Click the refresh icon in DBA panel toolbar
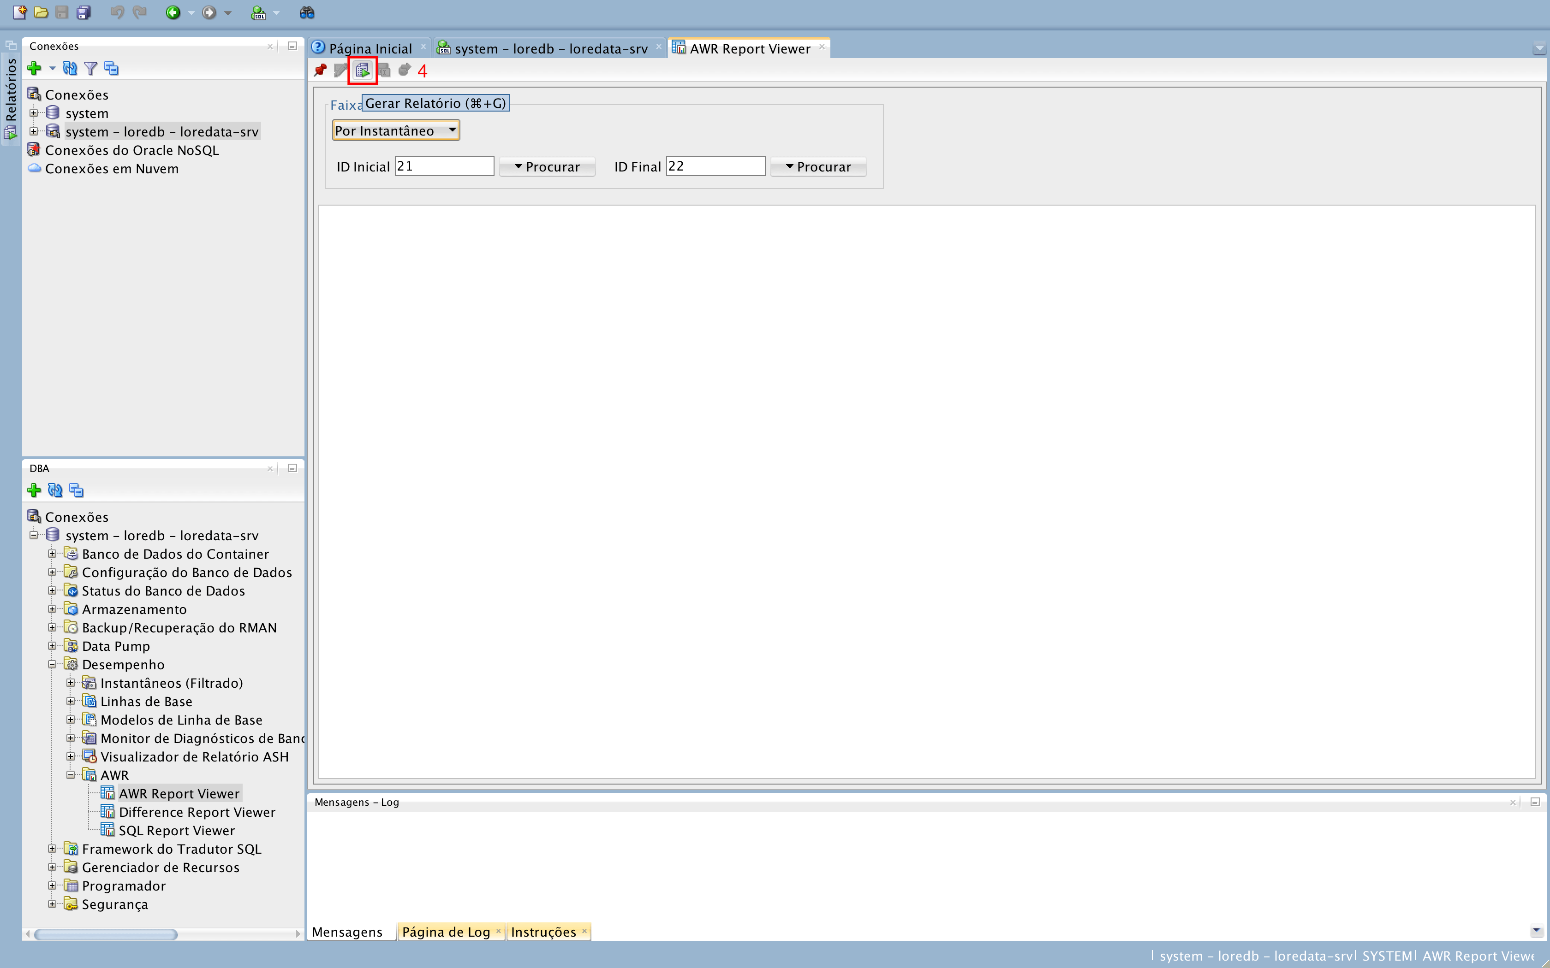Screen dimensions: 1550x968 (x=55, y=490)
